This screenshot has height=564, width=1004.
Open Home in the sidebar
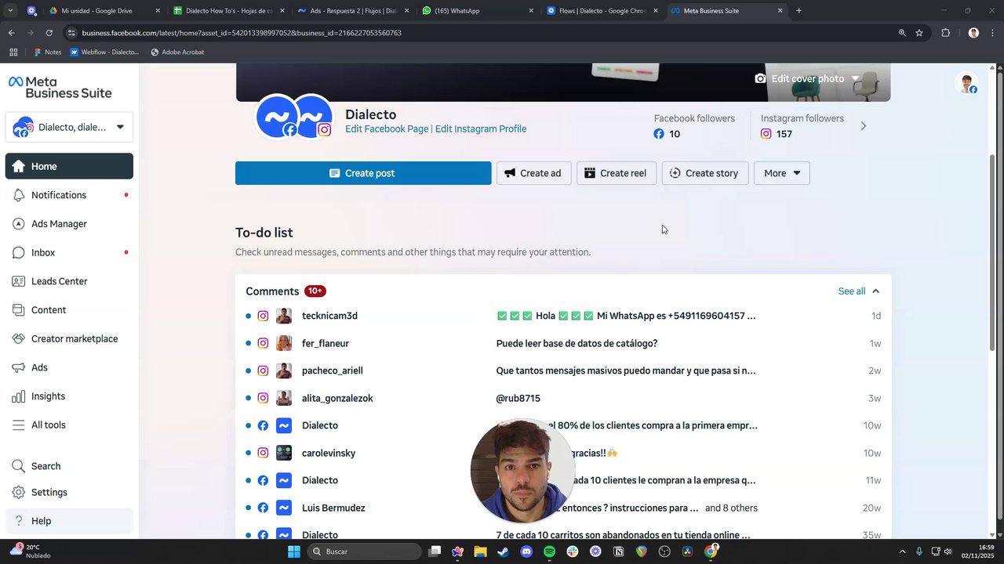click(69, 166)
